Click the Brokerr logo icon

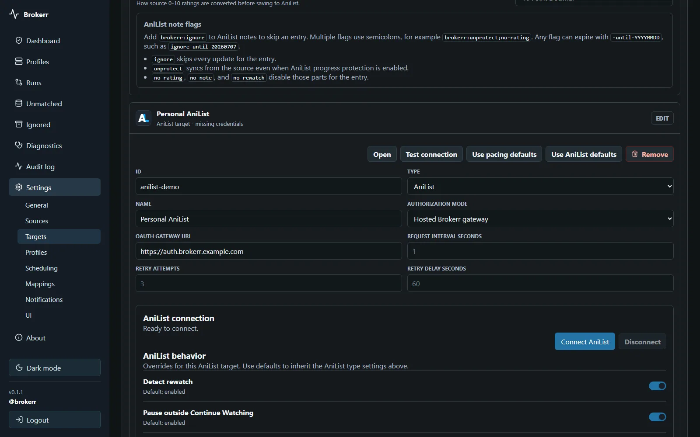[14, 14]
